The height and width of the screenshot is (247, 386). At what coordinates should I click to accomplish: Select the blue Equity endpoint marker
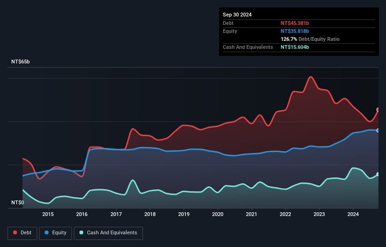click(378, 130)
